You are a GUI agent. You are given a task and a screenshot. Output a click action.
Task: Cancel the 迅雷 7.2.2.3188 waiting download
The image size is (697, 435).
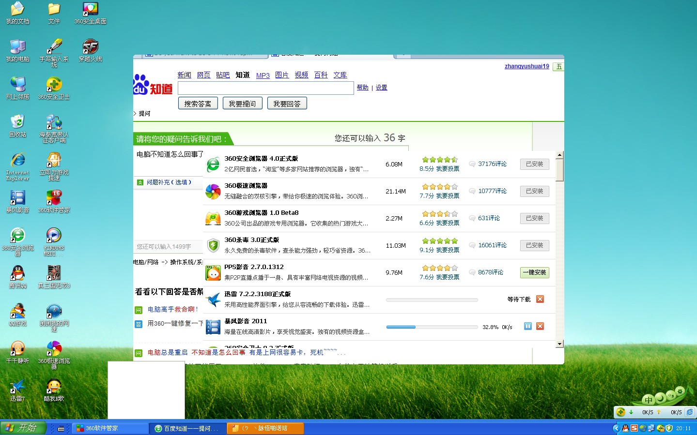click(x=540, y=299)
